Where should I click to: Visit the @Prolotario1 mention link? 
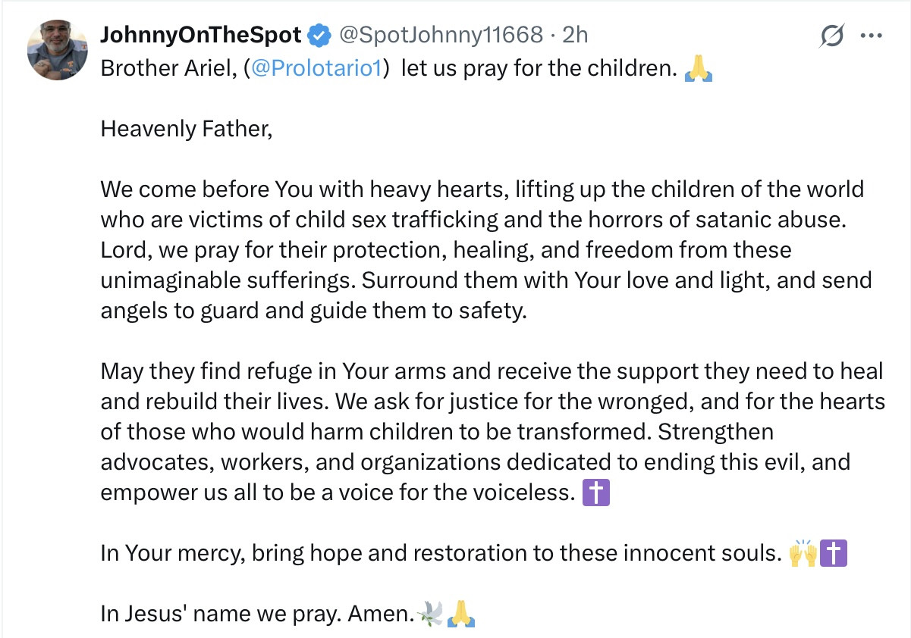325,69
